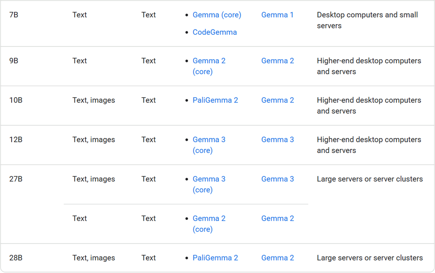Click 'Text, images' input cell in 27B row
Viewport: 435px width, 273px height.
click(x=93, y=179)
